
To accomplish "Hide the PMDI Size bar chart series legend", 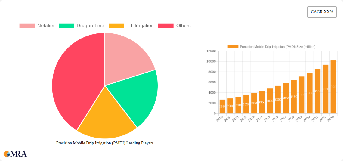I will pos(271,47).
